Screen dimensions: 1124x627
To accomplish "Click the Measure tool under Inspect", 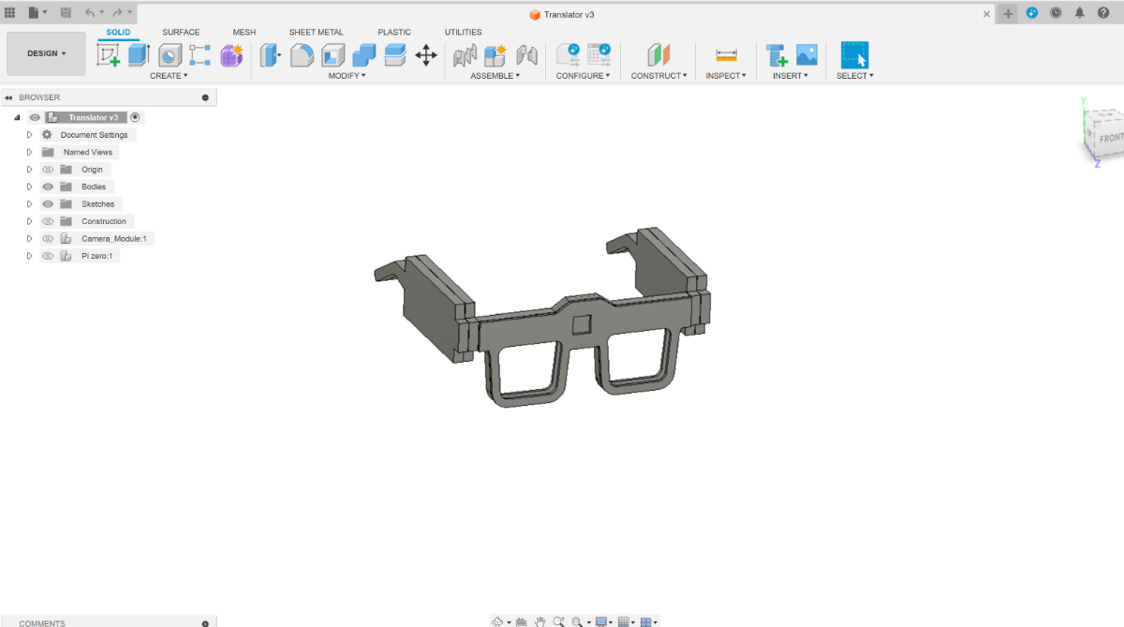I will coord(726,55).
